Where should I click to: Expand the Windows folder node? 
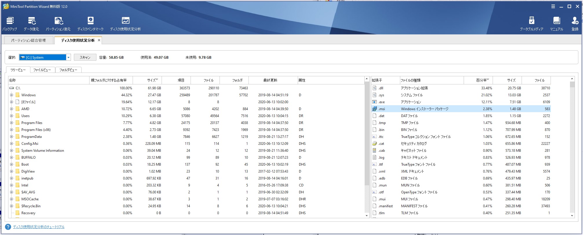coord(12,95)
